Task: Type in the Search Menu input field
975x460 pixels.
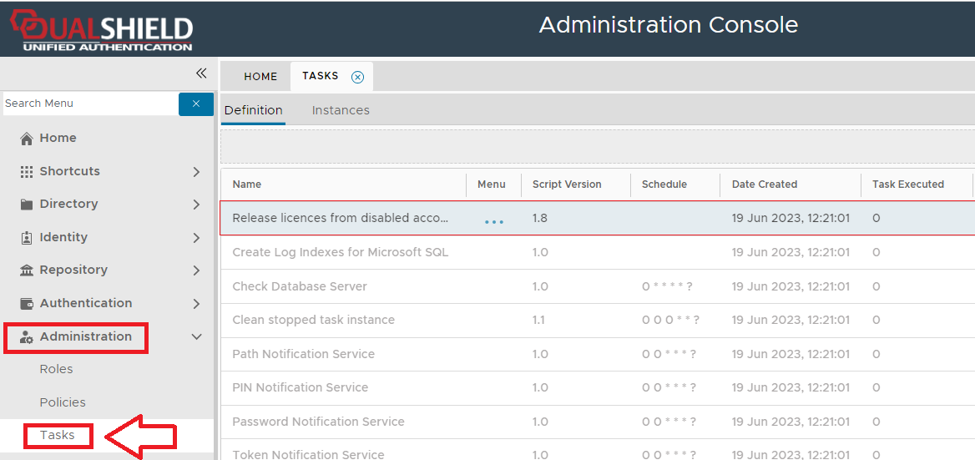Action: [x=89, y=104]
